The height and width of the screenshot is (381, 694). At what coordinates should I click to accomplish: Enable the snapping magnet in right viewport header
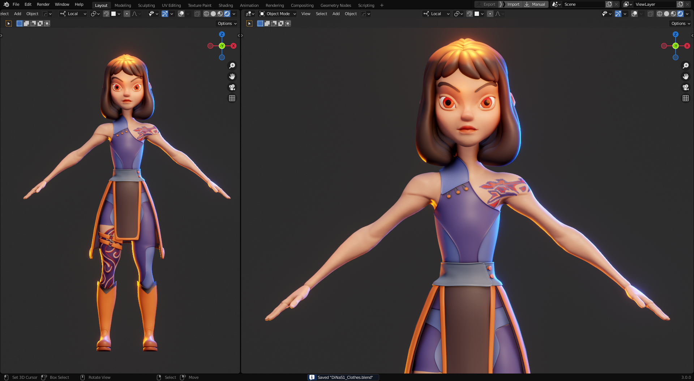469,14
